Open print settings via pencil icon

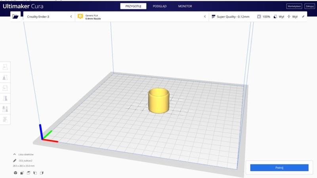pos(303,17)
